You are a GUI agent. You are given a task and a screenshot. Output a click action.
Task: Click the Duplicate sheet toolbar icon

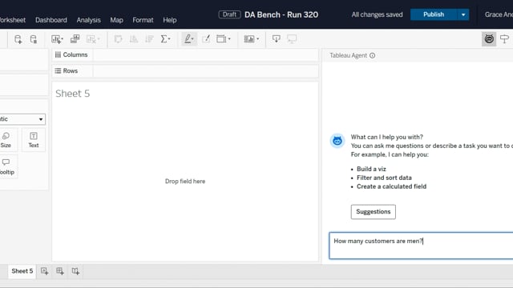(x=75, y=39)
